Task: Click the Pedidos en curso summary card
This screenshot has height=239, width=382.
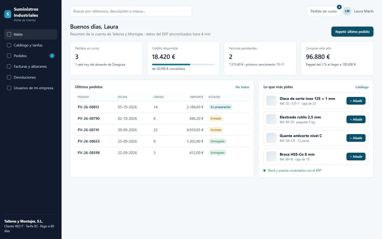Action: coord(106,58)
